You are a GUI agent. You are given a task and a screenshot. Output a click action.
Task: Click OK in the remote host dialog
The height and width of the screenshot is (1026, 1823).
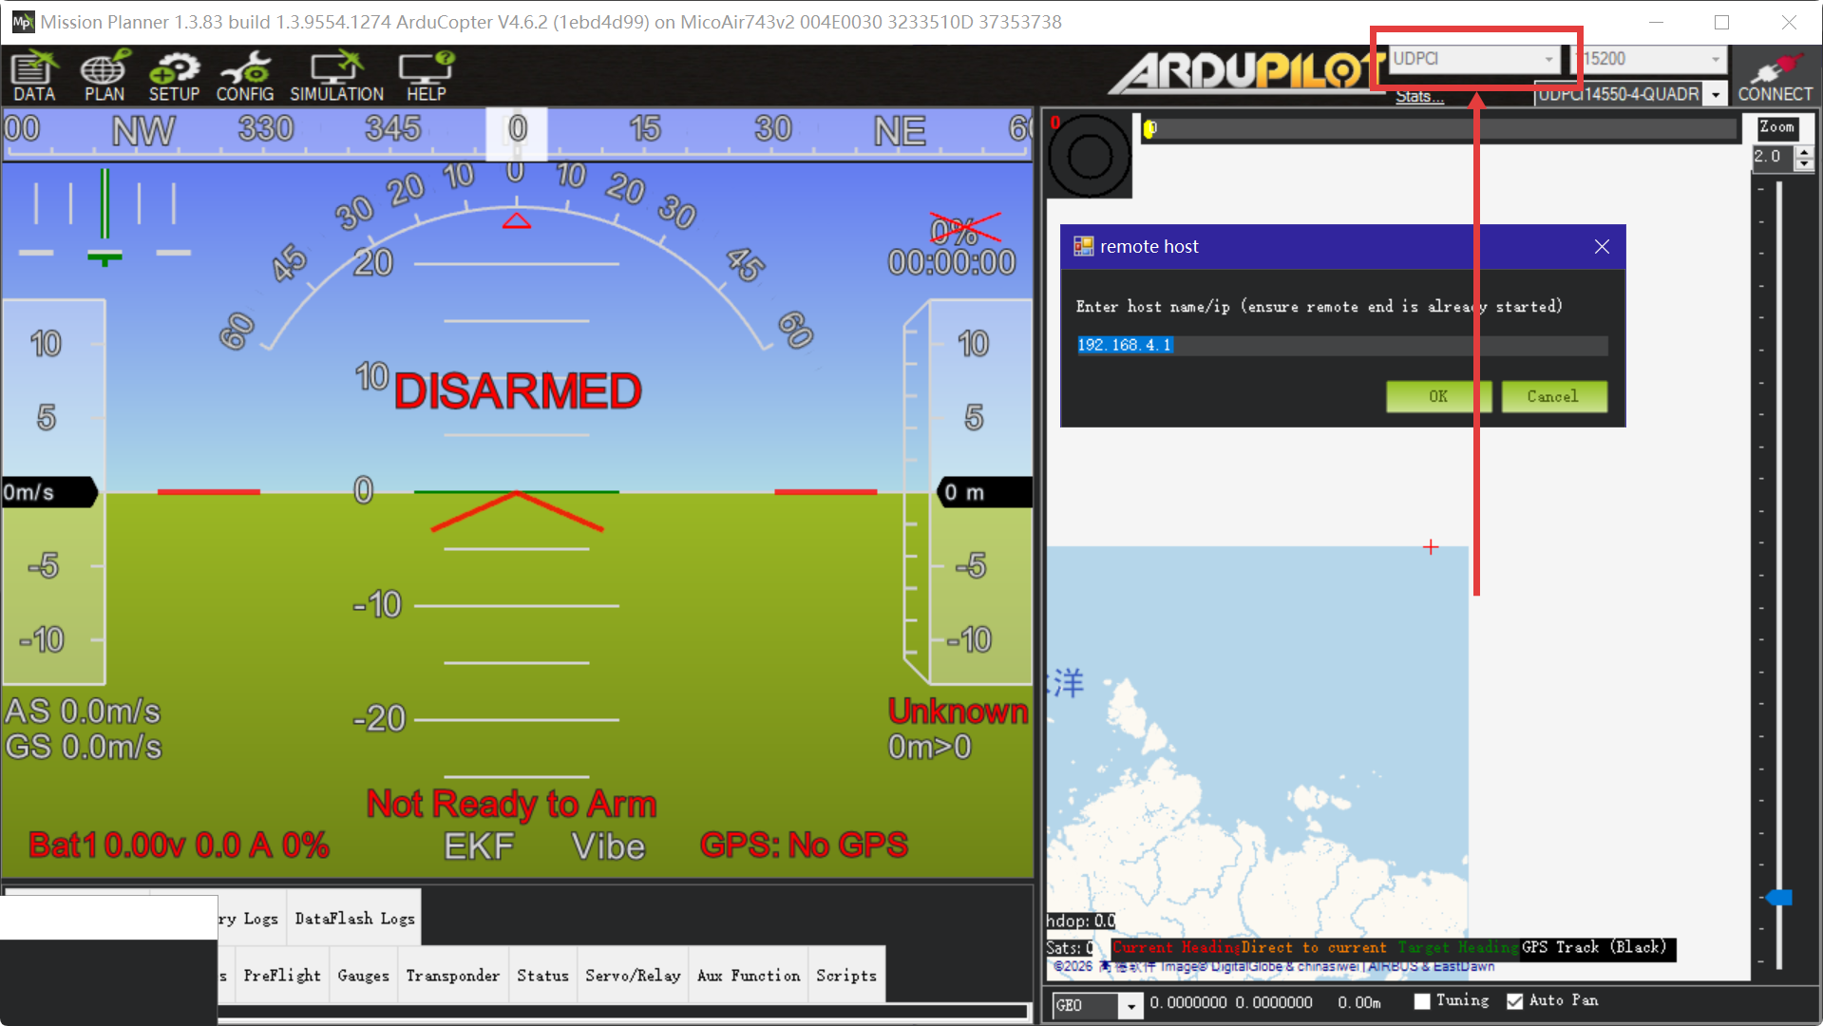tap(1438, 396)
